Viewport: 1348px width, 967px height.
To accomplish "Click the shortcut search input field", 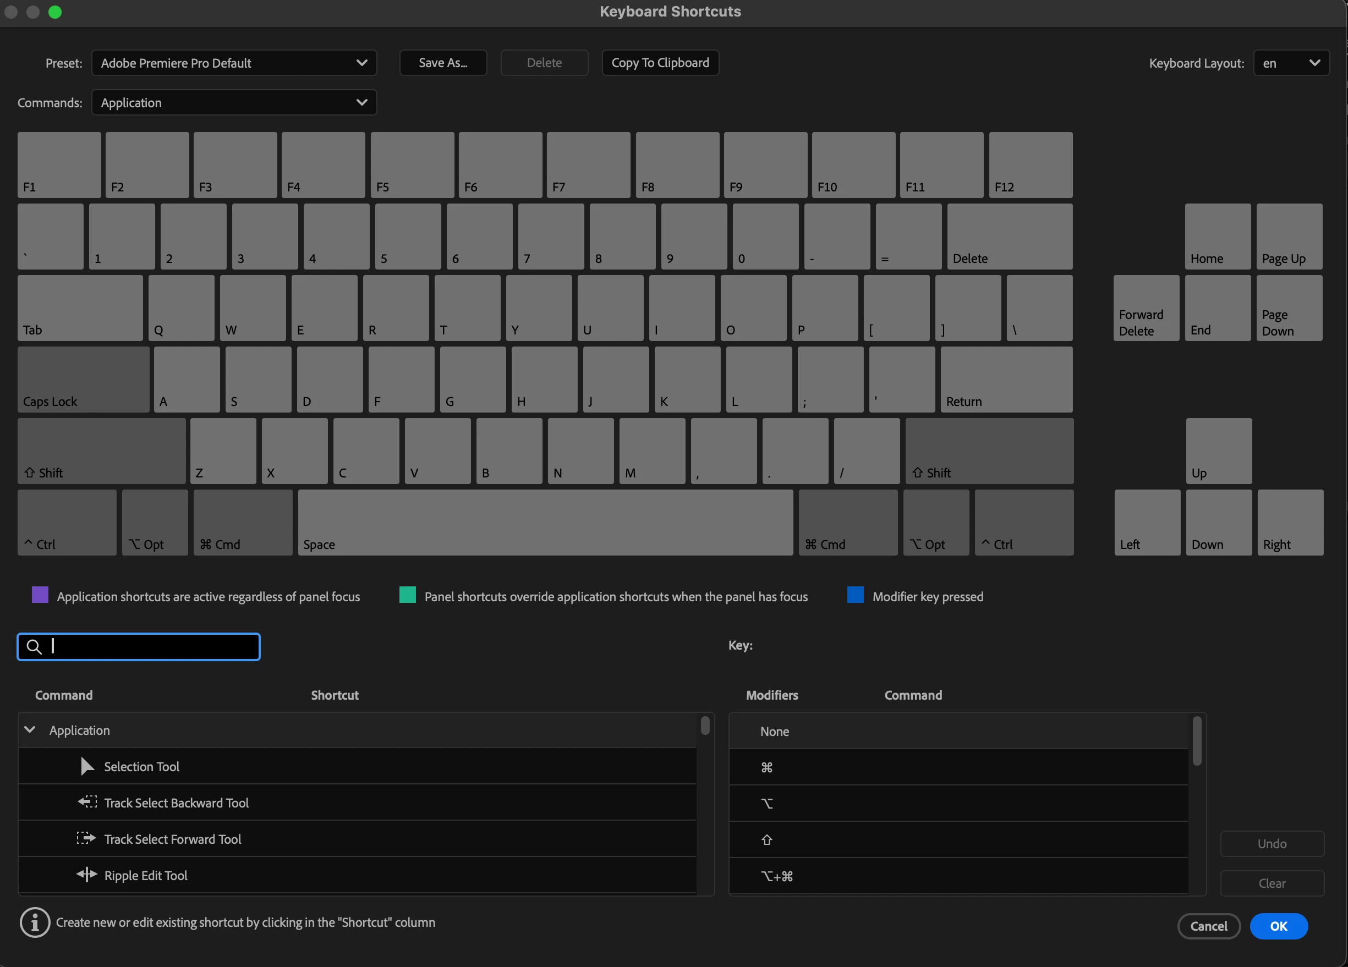I will coord(149,647).
